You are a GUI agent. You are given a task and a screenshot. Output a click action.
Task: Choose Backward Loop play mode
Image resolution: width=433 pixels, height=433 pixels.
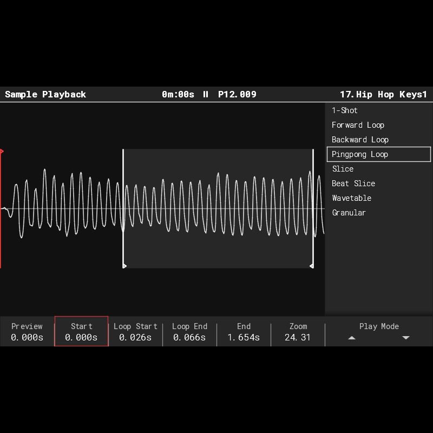pos(378,140)
